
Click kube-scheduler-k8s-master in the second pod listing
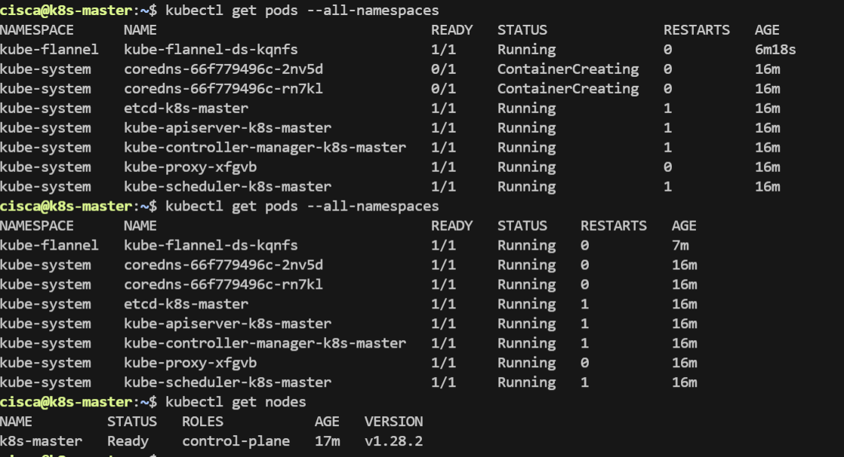pos(227,382)
